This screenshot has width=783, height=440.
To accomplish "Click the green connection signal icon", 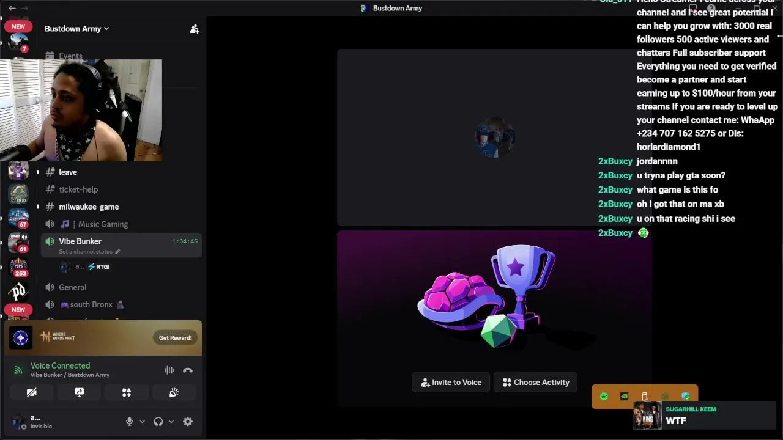I will [18, 370].
